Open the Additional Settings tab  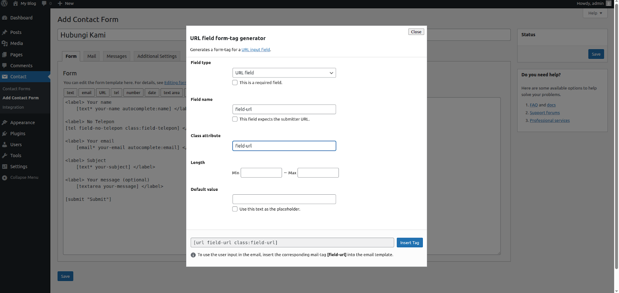pyautogui.click(x=157, y=56)
